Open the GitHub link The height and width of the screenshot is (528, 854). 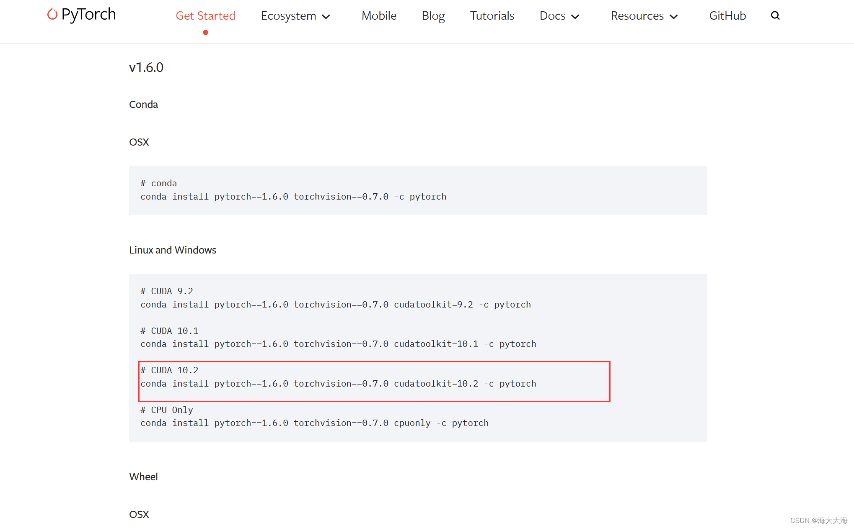tap(727, 15)
